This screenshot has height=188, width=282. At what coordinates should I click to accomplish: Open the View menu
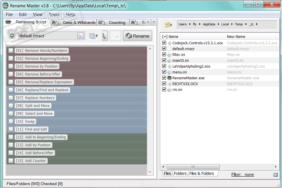click(x=38, y=15)
